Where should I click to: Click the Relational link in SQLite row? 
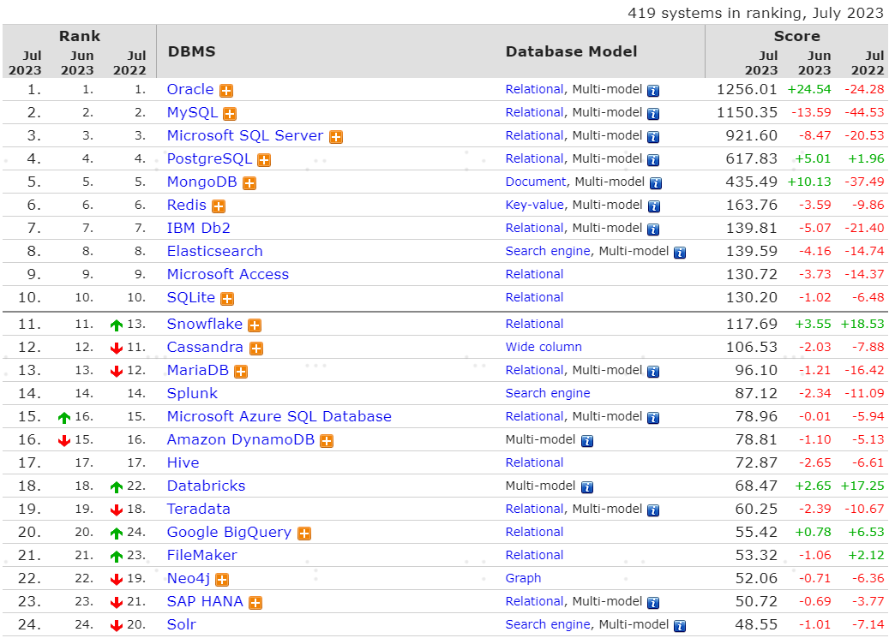(534, 298)
